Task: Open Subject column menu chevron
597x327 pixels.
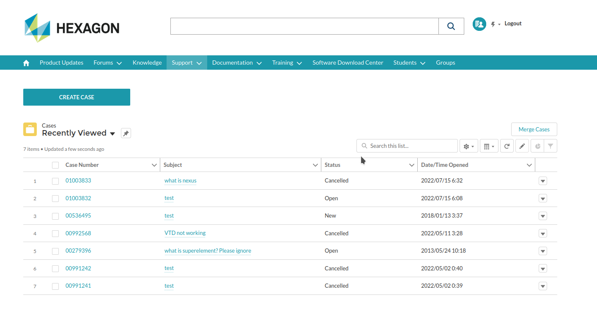Action: pos(315,165)
